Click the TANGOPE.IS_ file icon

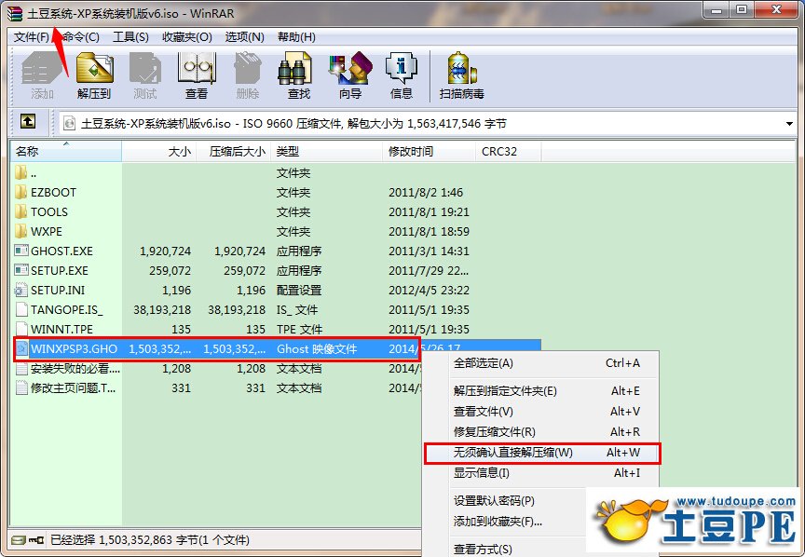(x=21, y=309)
